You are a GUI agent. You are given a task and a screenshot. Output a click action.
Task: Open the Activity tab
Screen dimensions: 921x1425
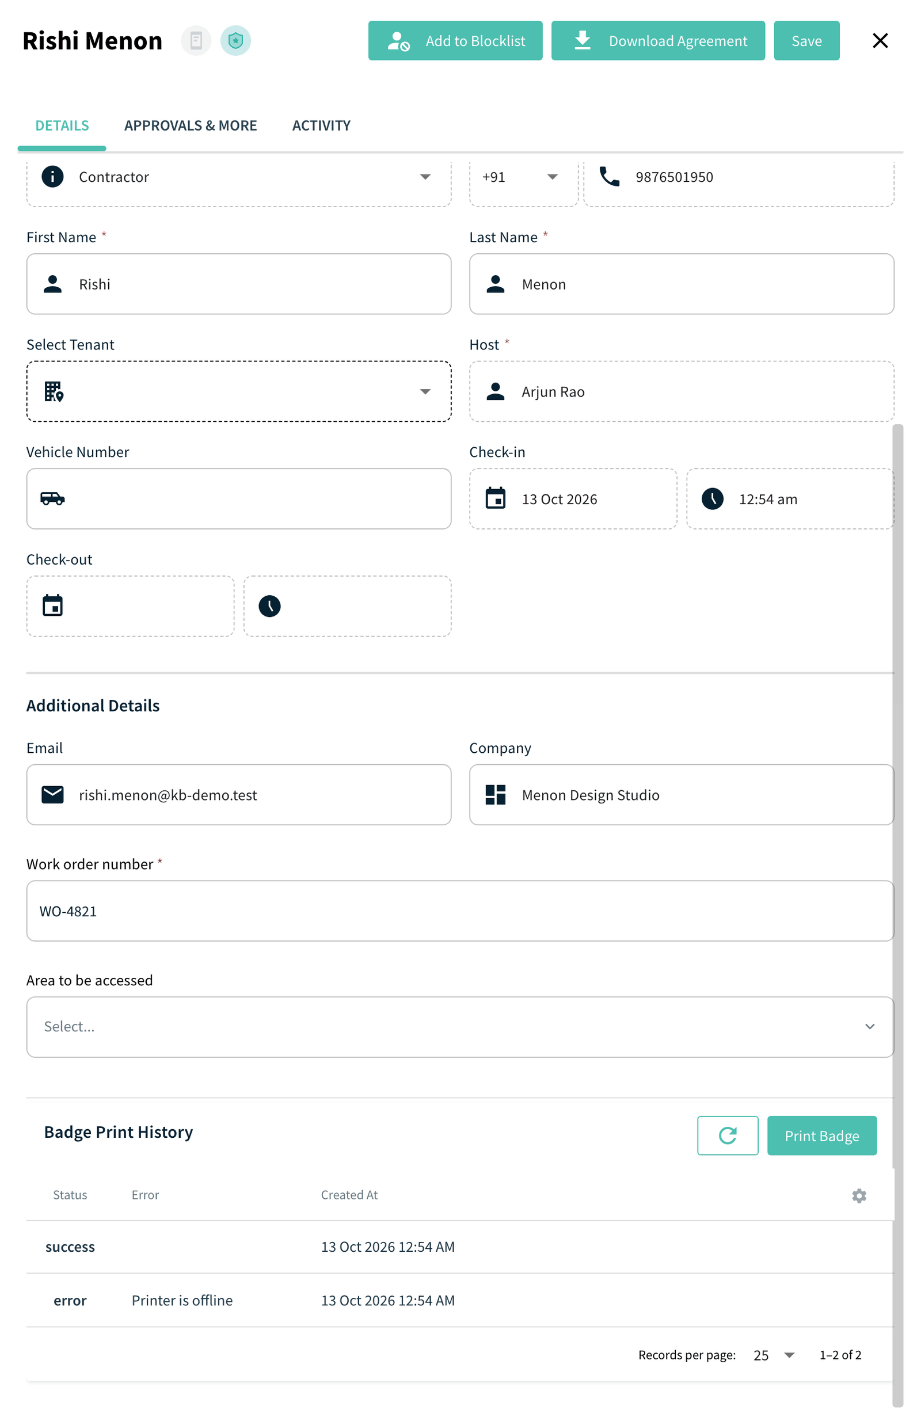(x=321, y=125)
